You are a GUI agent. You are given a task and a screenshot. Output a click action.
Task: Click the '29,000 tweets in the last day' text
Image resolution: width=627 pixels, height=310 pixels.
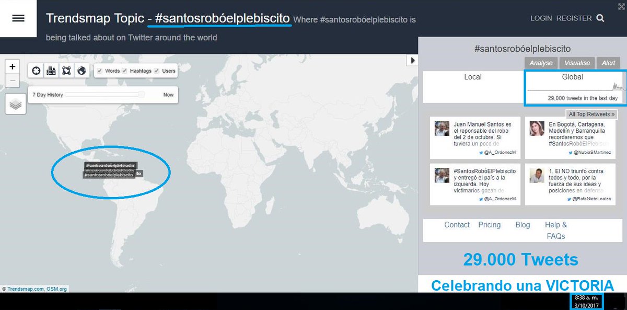[583, 98]
